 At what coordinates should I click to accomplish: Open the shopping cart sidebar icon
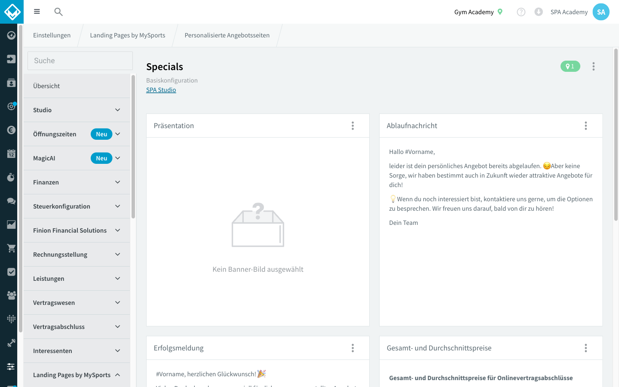(11, 248)
